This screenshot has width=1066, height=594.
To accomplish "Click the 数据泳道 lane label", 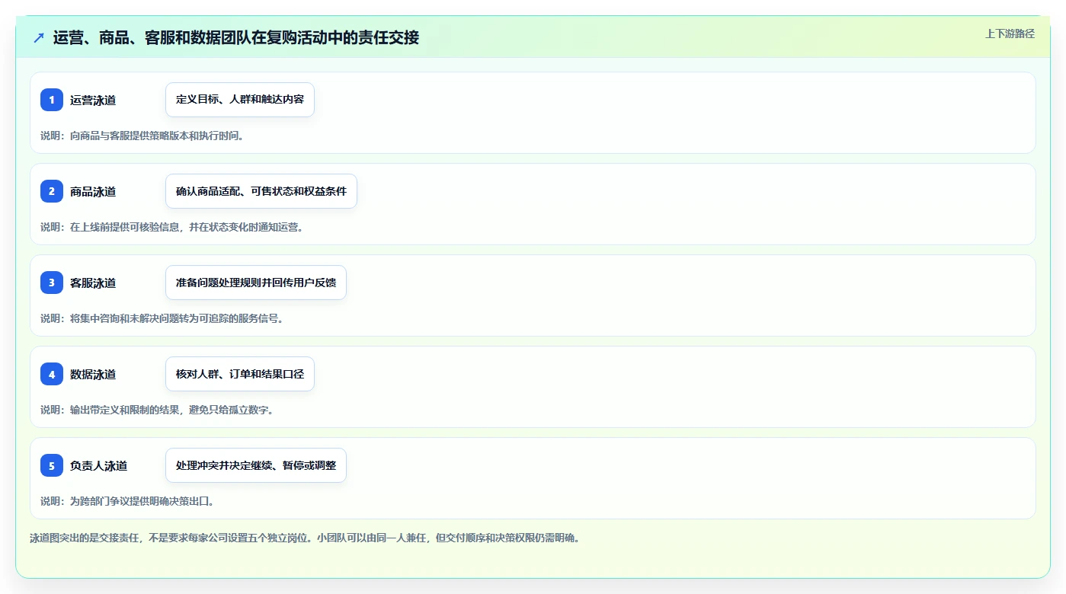I will click(93, 374).
